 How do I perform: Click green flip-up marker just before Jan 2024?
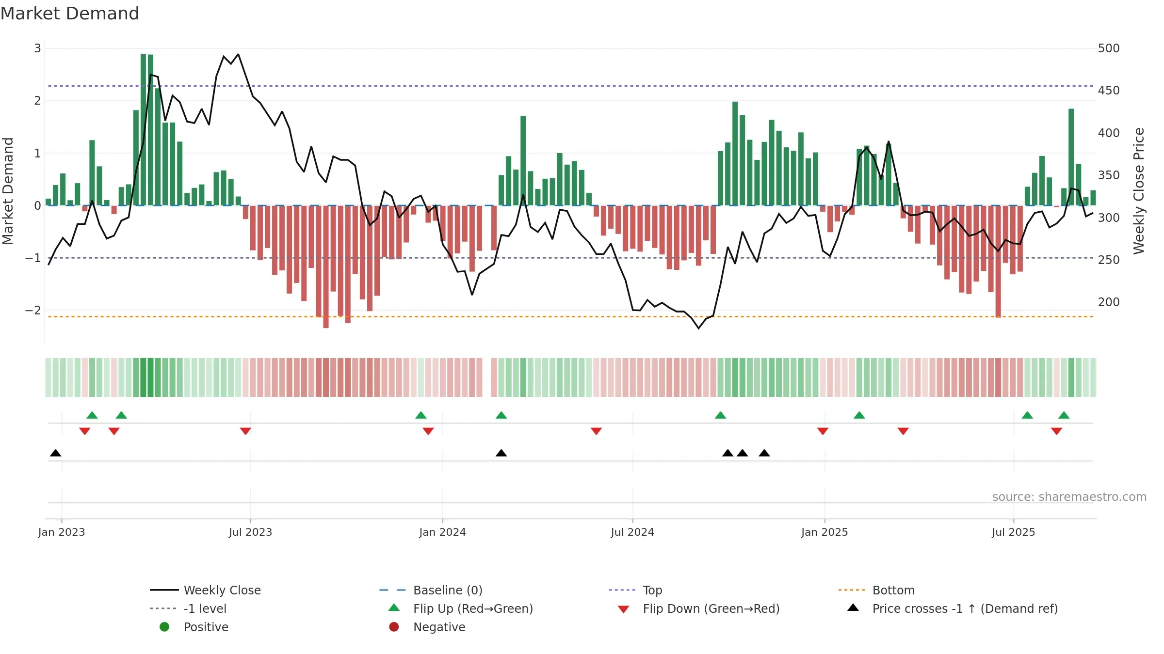tap(421, 415)
